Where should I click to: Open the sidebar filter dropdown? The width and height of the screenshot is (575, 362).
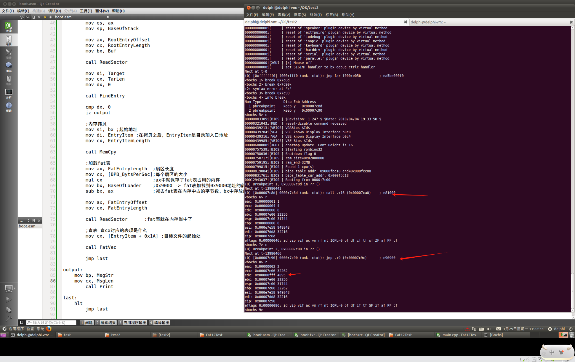click(22, 17)
